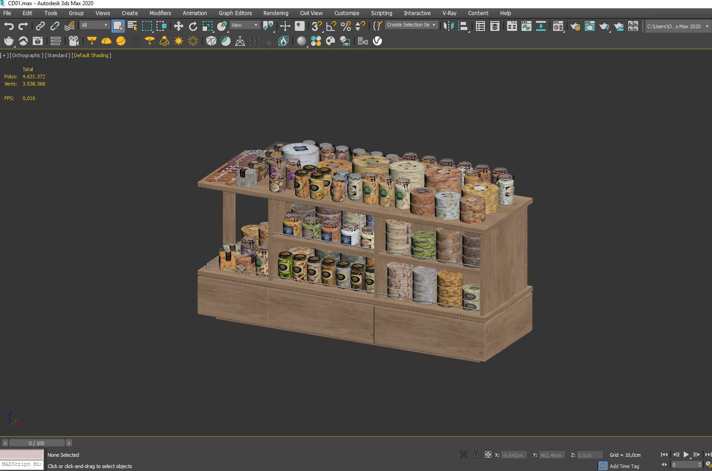Image resolution: width=712 pixels, height=471 pixels.
Task: Open the Default Shading viewport menu
Action: click(91, 55)
